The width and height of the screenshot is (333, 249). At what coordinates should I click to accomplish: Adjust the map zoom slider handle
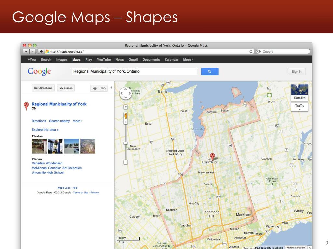pos(126,143)
